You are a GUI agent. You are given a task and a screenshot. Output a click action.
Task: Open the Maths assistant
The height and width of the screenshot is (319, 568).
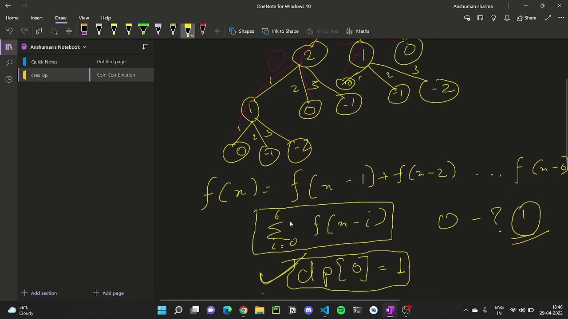coord(357,31)
